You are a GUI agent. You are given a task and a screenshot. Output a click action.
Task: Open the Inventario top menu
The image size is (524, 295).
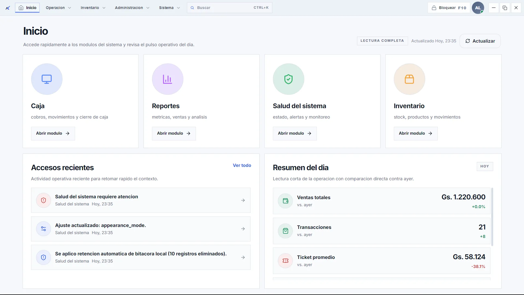click(x=93, y=8)
